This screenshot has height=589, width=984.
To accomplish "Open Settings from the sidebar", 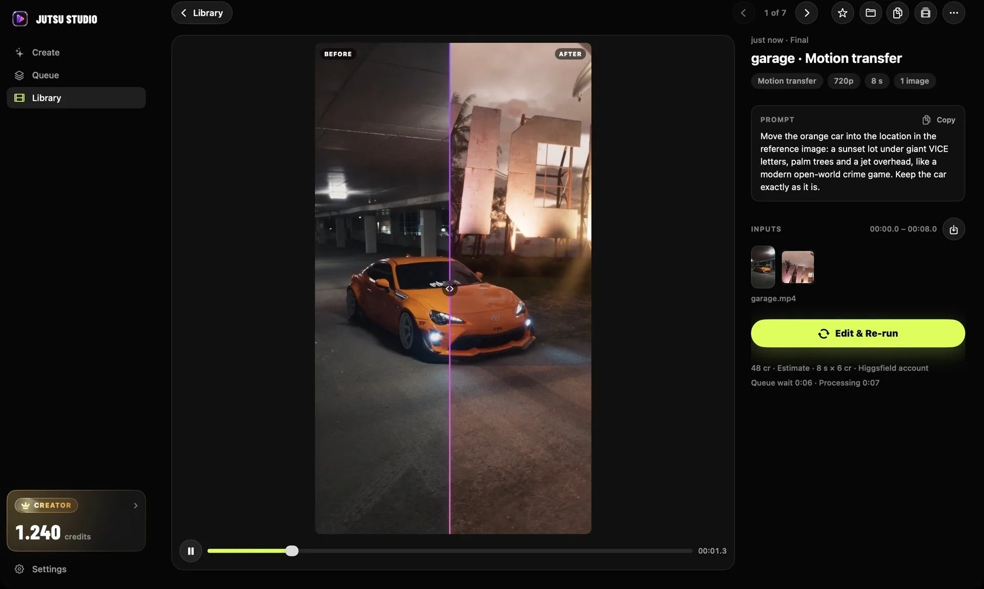I will tap(76, 569).
